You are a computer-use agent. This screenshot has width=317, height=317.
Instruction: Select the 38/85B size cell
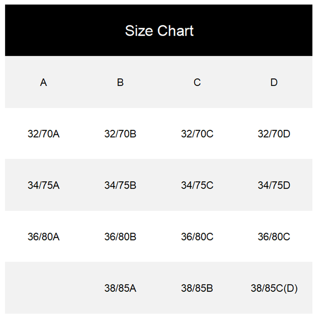pos(197,288)
